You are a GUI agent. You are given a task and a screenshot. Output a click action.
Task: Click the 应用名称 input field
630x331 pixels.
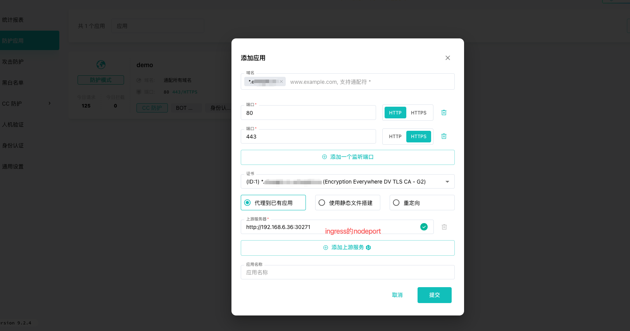[x=348, y=272]
